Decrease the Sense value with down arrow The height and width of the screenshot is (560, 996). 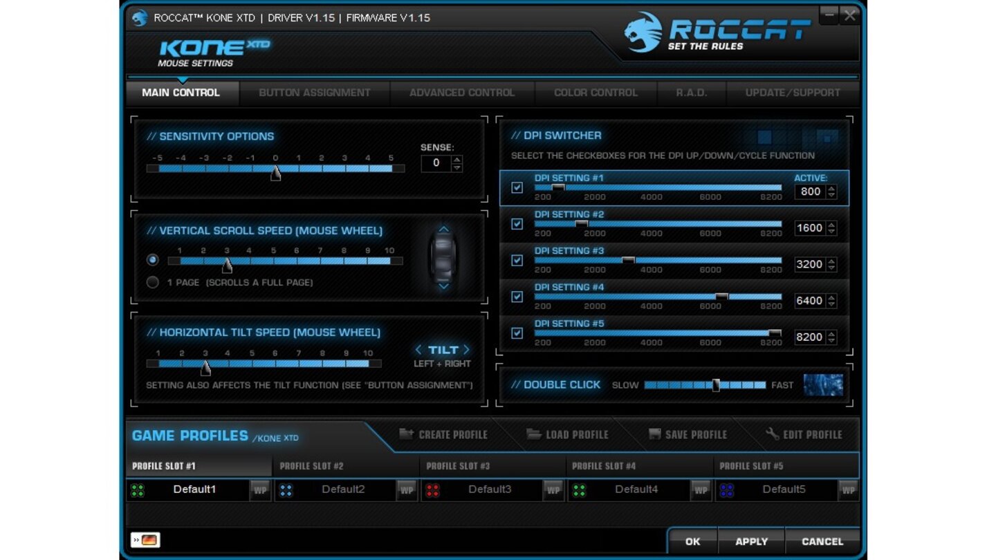[456, 167]
